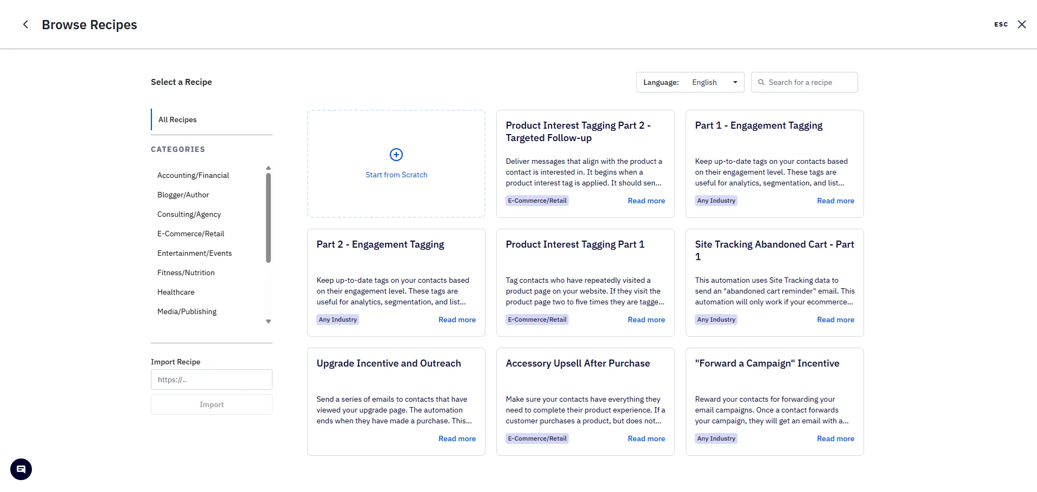This screenshot has height=492, width=1037.
Task: Click the categories list scrollbar thumb
Action: tap(268, 216)
